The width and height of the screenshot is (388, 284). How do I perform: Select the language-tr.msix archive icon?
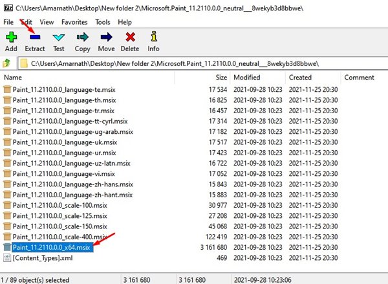click(x=7, y=111)
